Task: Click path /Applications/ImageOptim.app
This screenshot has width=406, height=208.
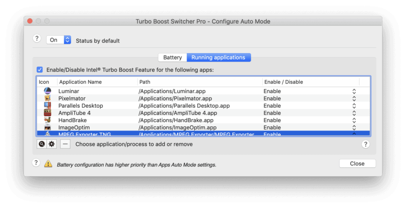Action: point(177,127)
